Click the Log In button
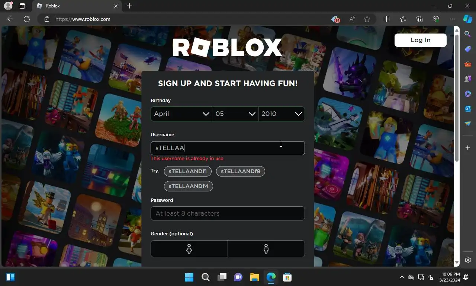This screenshot has width=476, height=286. 420,40
